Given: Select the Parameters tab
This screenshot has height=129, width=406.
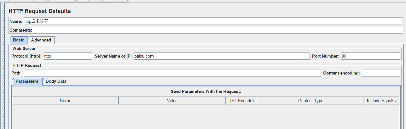Looking at the screenshot, I should click(x=27, y=81).
